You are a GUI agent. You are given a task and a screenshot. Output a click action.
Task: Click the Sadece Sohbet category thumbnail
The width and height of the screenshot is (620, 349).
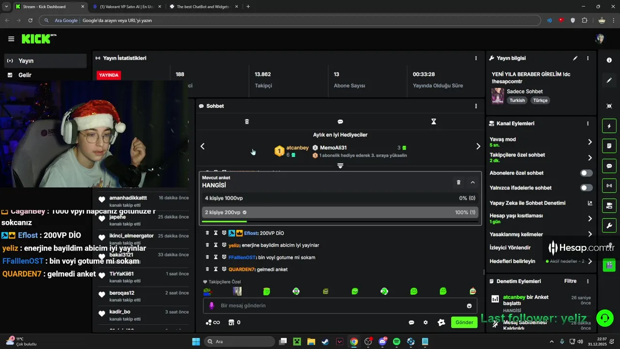(x=497, y=95)
